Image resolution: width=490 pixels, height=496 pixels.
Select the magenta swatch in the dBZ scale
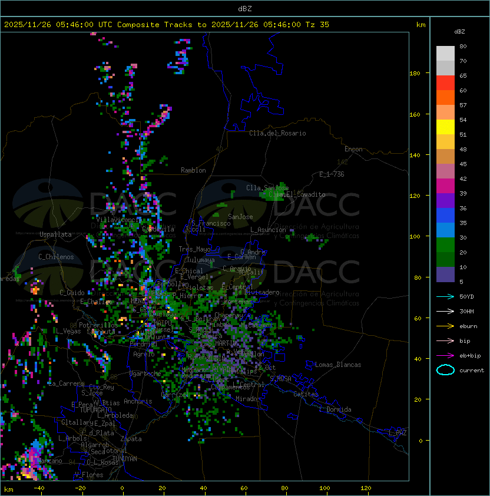pos(445,186)
